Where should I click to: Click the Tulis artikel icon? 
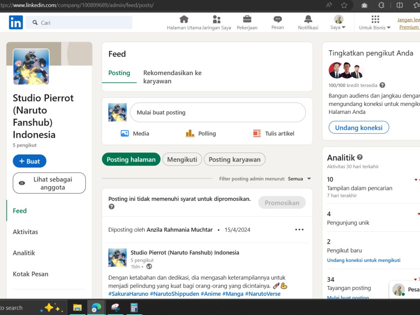[257, 133]
